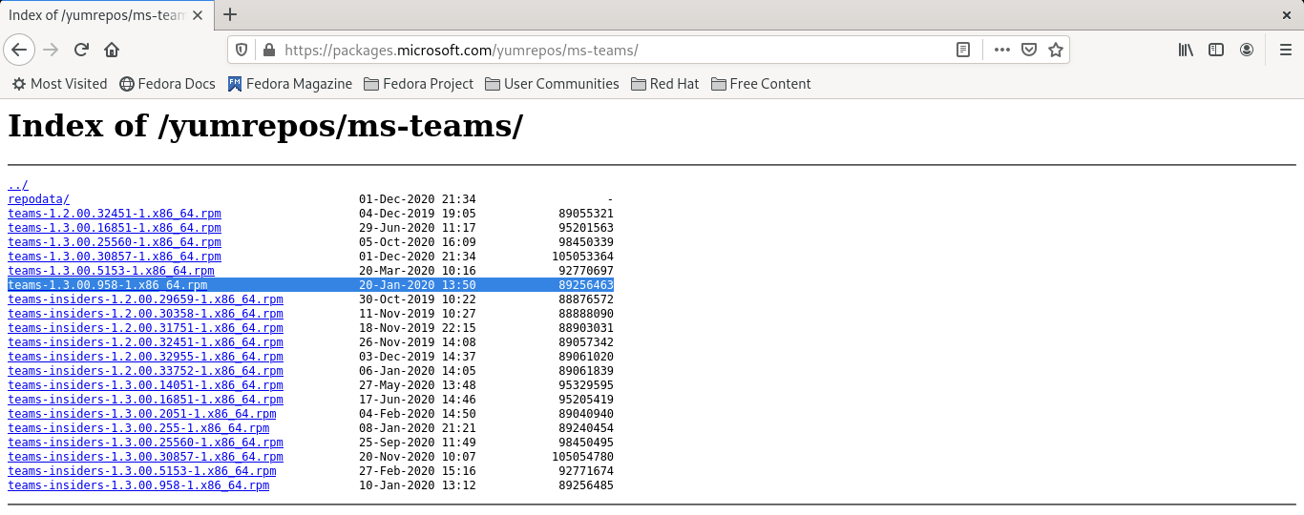
Task: Open the repodata/ directory
Action: 38,199
